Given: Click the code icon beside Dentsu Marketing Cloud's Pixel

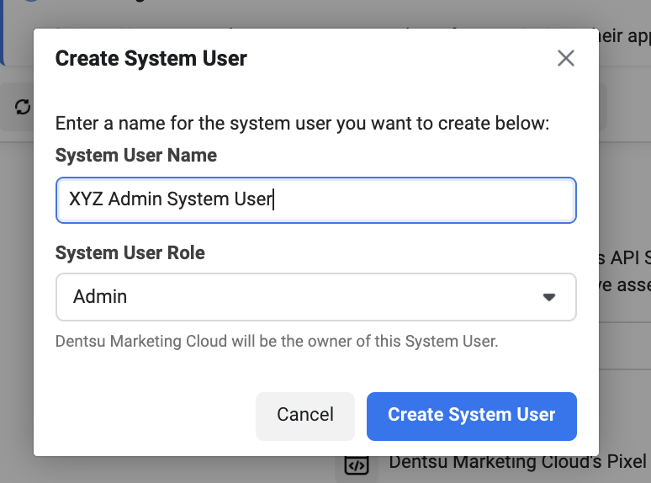Looking at the screenshot, I should pos(357,466).
